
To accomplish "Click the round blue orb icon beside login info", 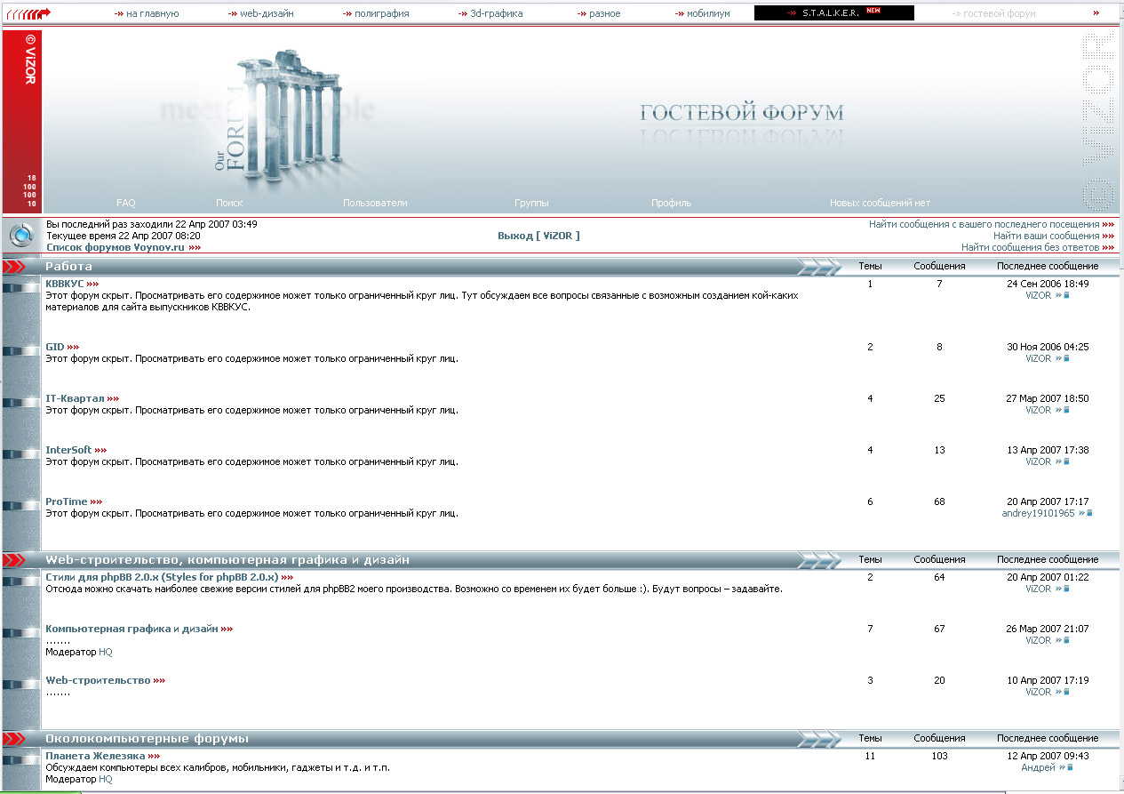I will 21,236.
